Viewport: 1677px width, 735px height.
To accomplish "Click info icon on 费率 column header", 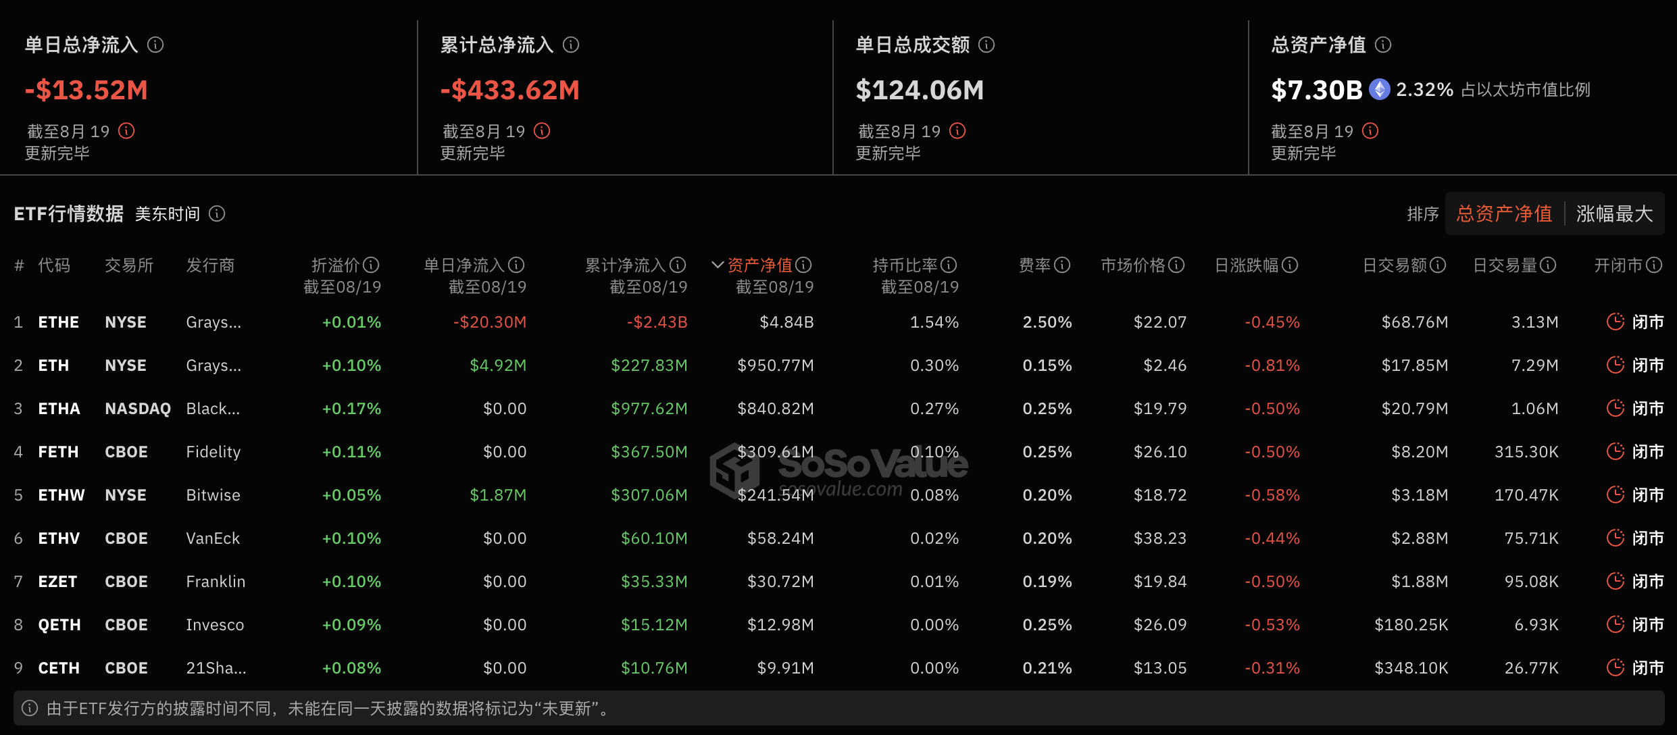I will (1062, 265).
